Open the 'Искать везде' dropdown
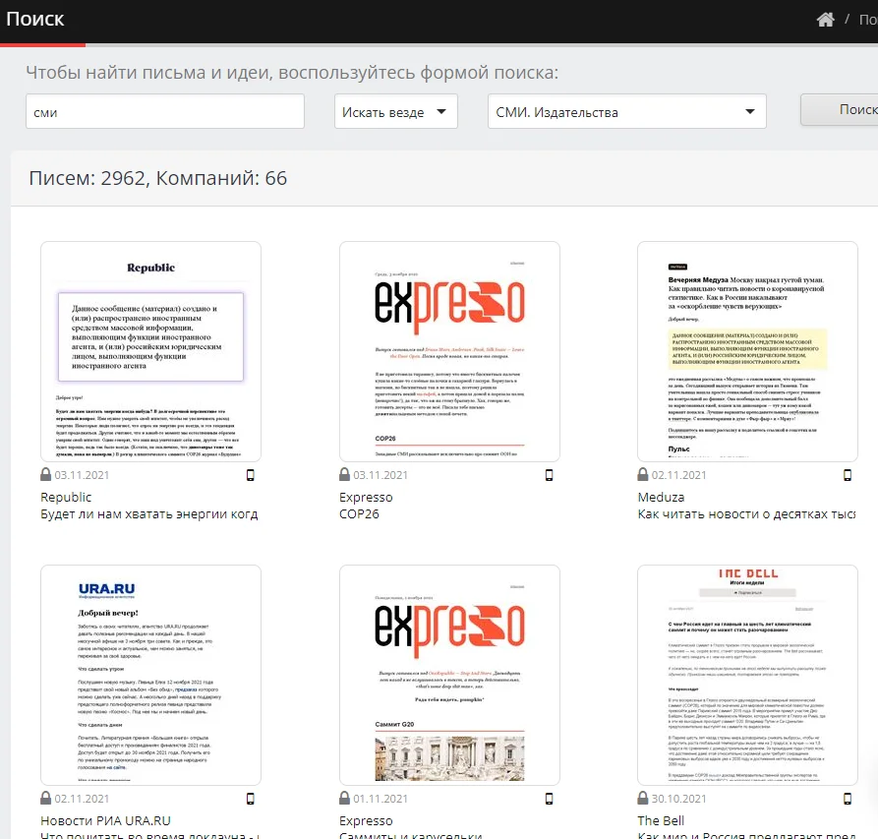 (395, 112)
